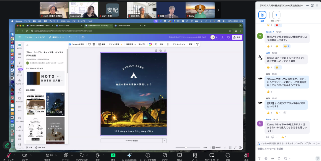Open the Whiteboard (ホワイトボード) tool
Screen dimensions: 321x161
(212, 155)
